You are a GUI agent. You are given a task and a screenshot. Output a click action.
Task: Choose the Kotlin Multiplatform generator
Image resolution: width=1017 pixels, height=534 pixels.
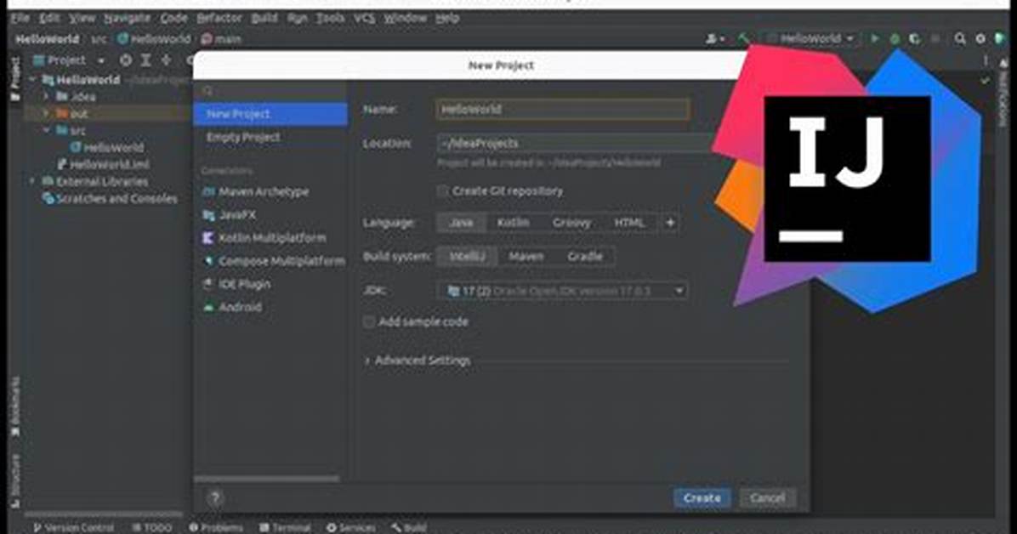tap(264, 238)
